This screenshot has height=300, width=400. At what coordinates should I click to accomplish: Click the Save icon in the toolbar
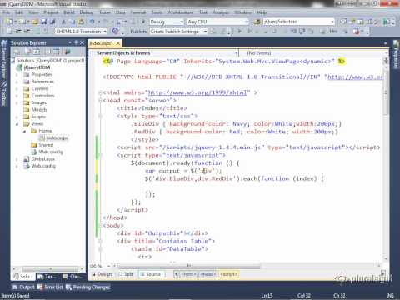(x=44, y=22)
